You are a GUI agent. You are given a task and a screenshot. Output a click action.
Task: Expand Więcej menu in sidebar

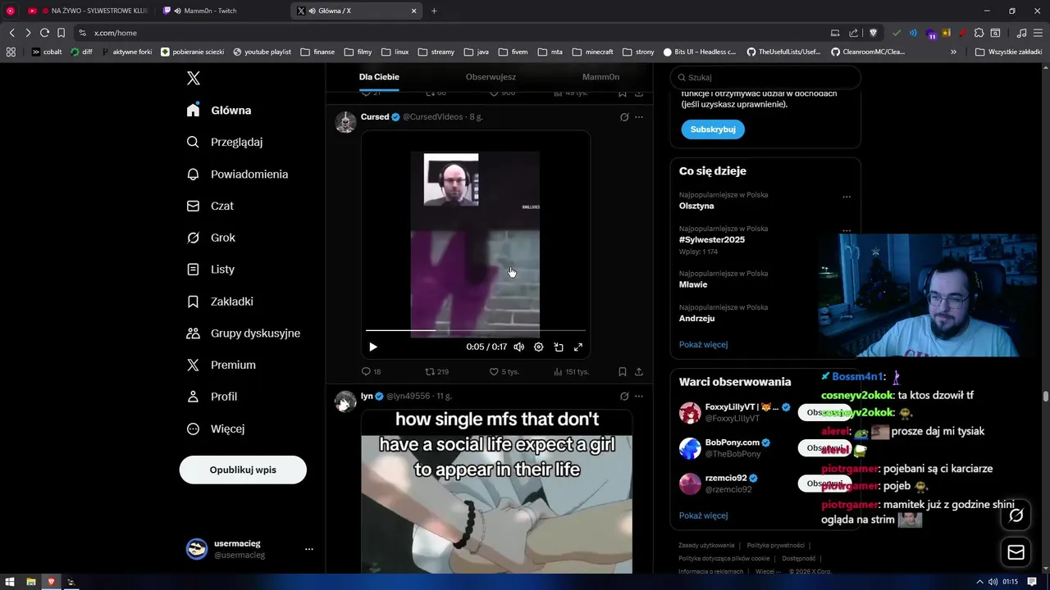[216, 429]
